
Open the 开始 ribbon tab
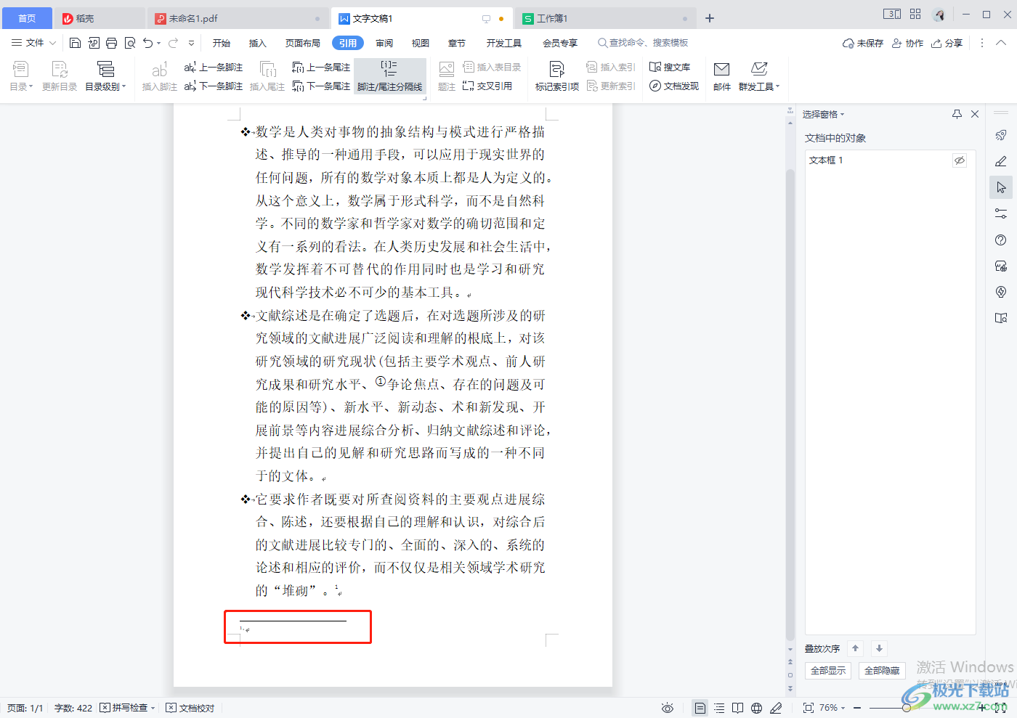[x=222, y=43]
